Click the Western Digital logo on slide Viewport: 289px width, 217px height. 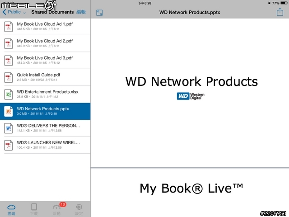tap(191, 96)
